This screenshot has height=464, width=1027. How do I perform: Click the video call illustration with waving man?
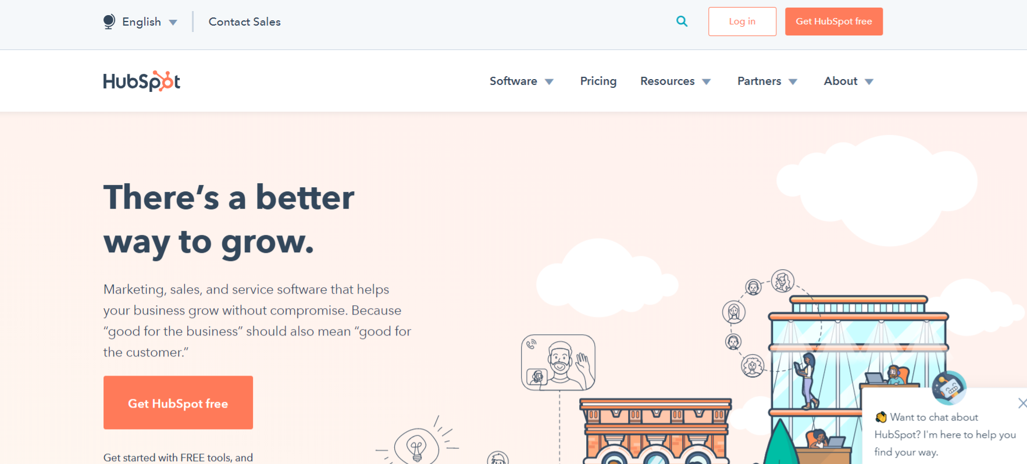pyautogui.click(x=558, y=362)
